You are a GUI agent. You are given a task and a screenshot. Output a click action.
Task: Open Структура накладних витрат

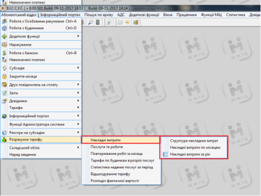click(x=194, y=141)
